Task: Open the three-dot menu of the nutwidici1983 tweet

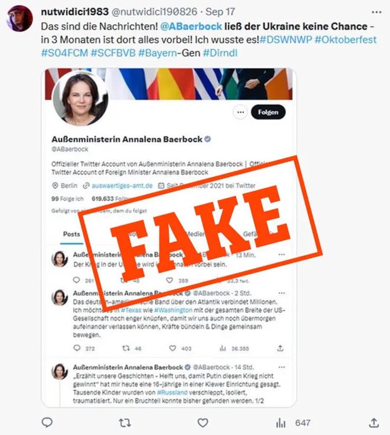Action: pos(376,12)
